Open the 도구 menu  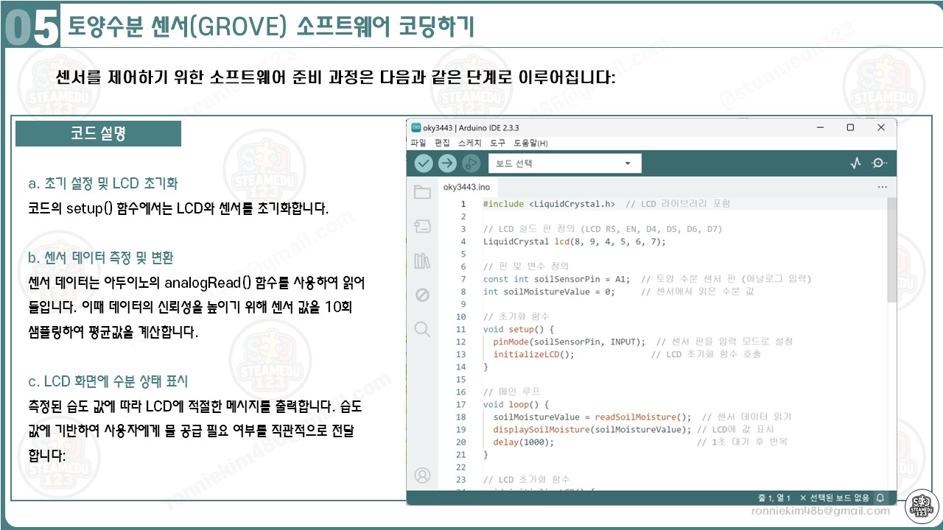[497, 143]
